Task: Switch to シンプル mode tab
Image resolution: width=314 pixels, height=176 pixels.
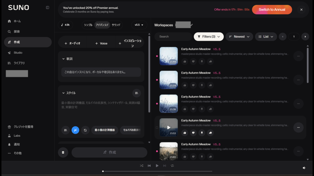Action: [x=88, y=25]
